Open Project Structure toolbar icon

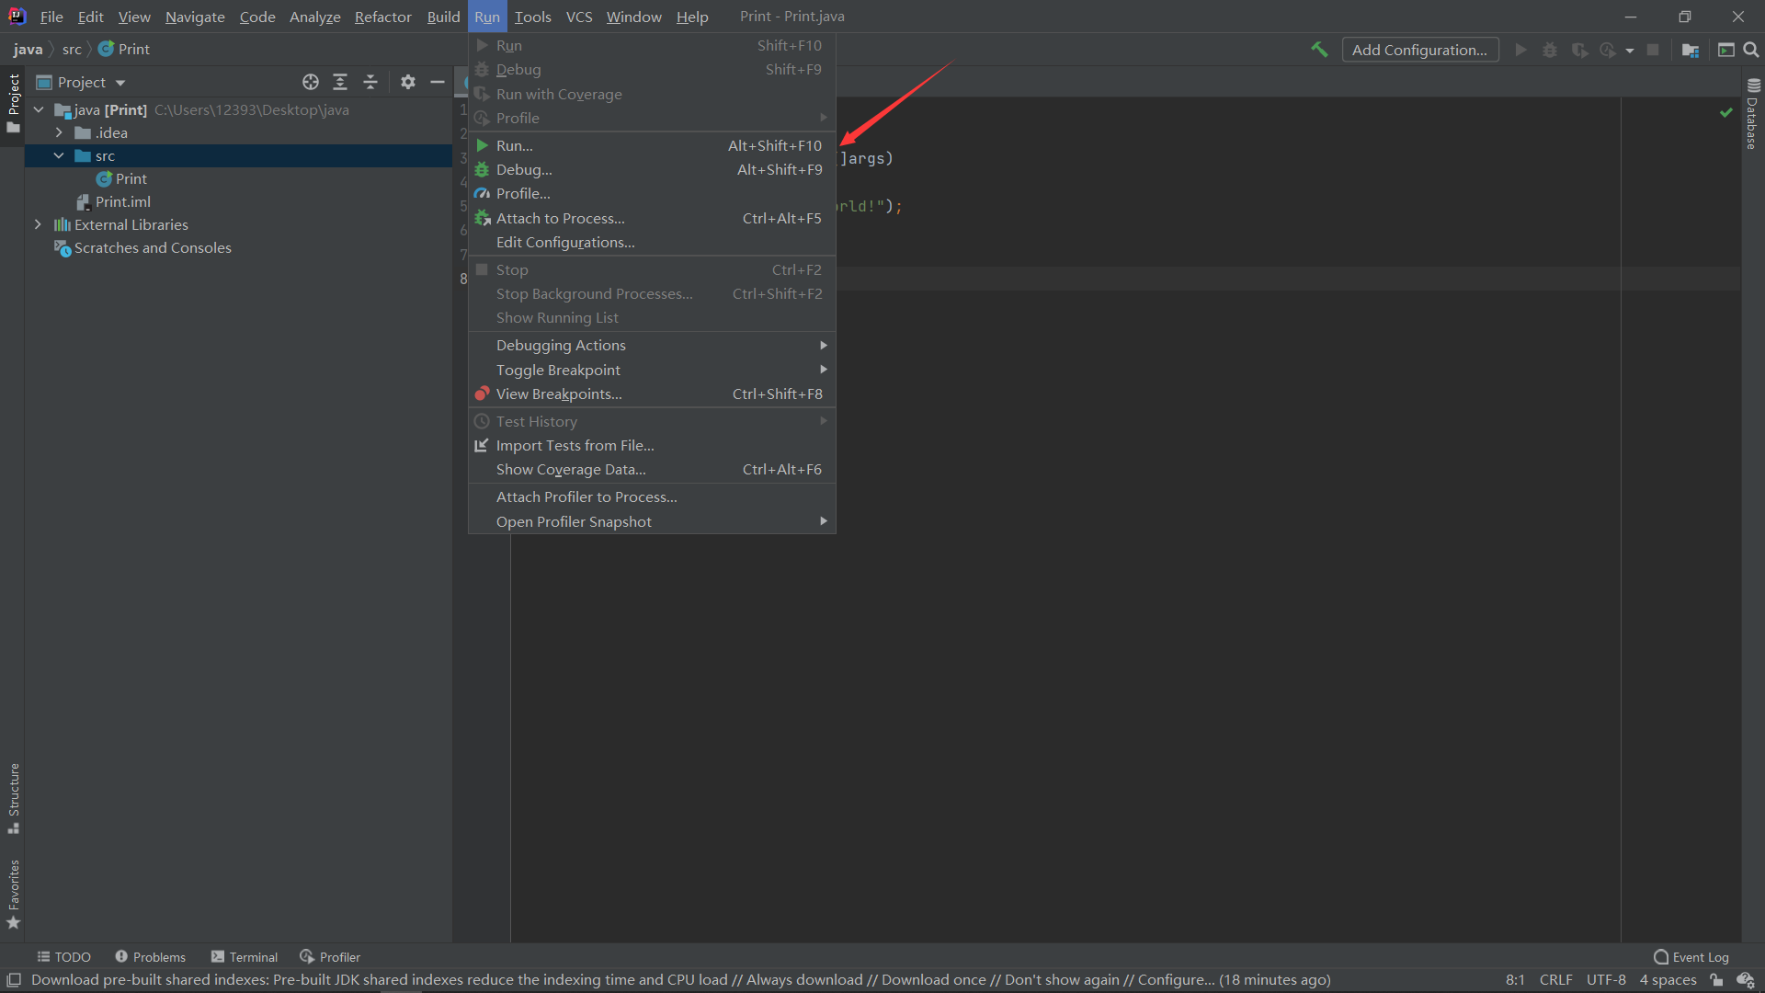(1690, 50)
